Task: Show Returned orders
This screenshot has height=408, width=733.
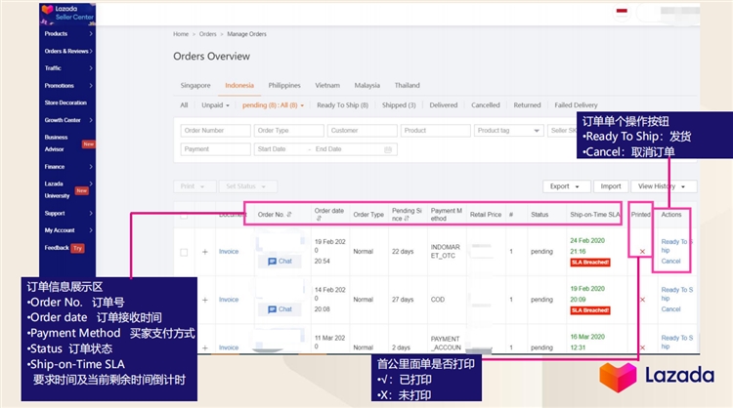Action: 527,105
